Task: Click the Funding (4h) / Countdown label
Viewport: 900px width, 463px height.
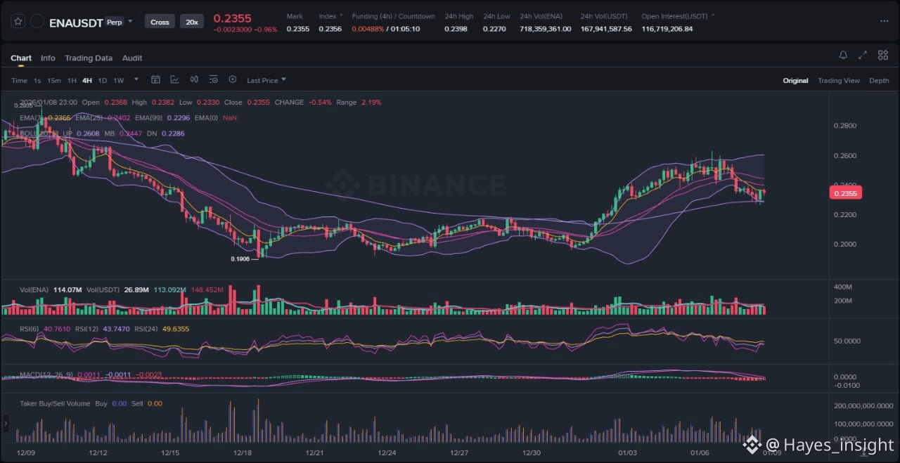Action: point(393,16)
